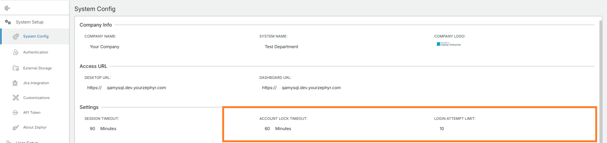
Task: Click the Test Department system name
Action: 281,47
